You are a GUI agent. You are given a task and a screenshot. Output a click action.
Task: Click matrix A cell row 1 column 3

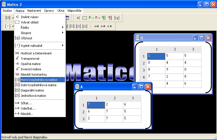tap(132, 105)
